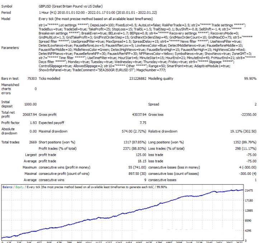Click the Initial deposit value 1000.00
The height and width of the screenshot is (243, 259).
(30, 104)
